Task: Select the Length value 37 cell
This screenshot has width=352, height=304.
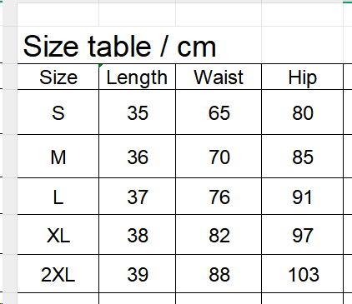Action: tap(137, 197)
